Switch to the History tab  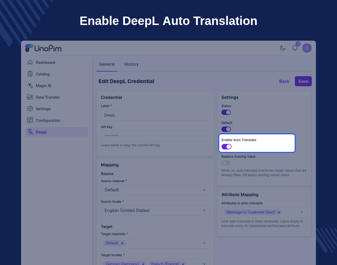131,64
